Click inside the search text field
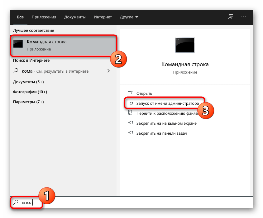The width and height of the screenshot is (263, 218). [125, 202]
